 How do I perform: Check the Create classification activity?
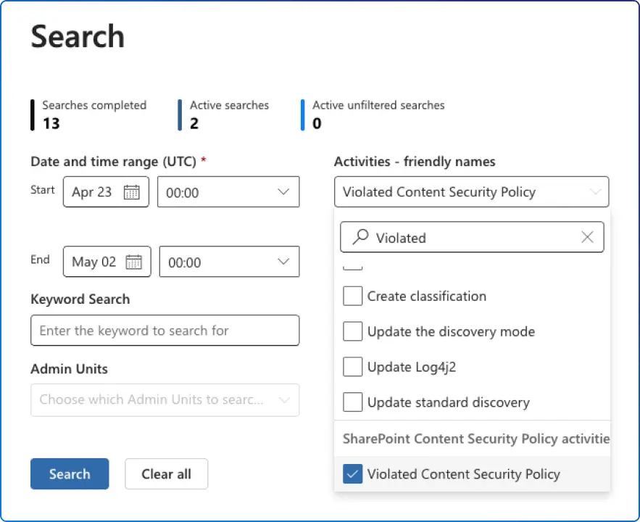[x=352, y=296]
